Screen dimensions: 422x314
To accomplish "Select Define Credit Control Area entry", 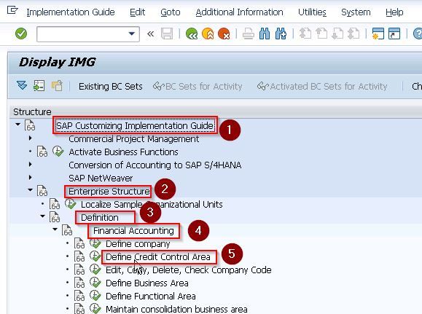I will pyautogui.click(x=157, y=257).
